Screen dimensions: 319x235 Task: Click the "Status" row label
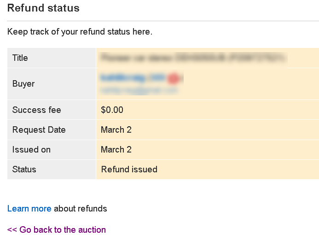point(24,170)
